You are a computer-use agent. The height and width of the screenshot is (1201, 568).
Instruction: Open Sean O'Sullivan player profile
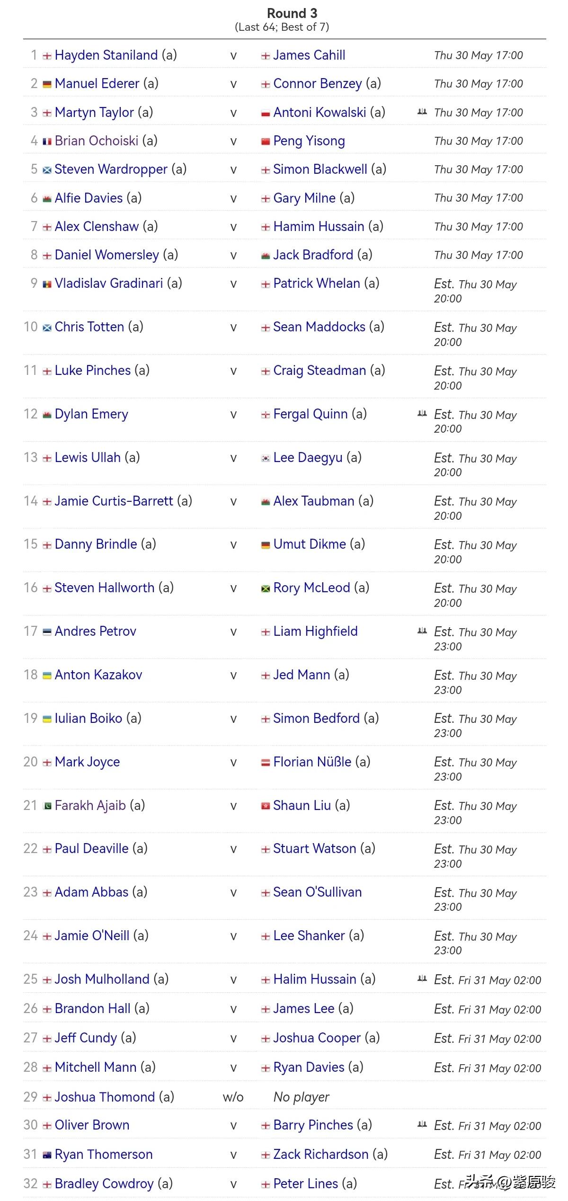click(318, 892)
